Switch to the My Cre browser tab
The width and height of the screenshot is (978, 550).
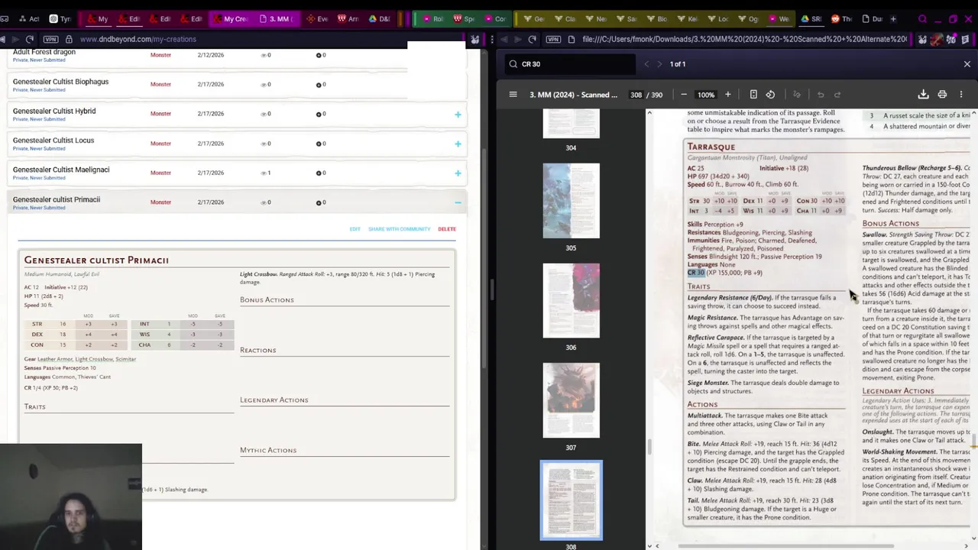(x=232, y=19)
